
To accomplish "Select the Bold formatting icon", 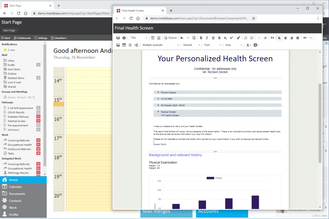I will point(201,38).
